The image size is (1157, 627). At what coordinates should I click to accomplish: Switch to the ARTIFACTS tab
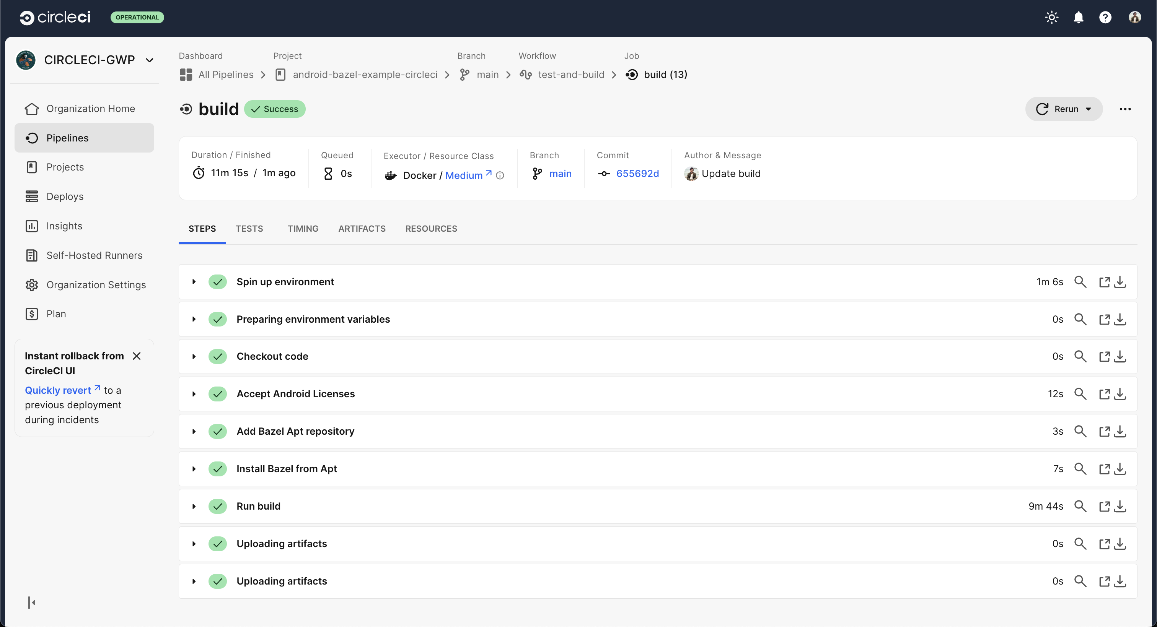click(x=362, y=229)
